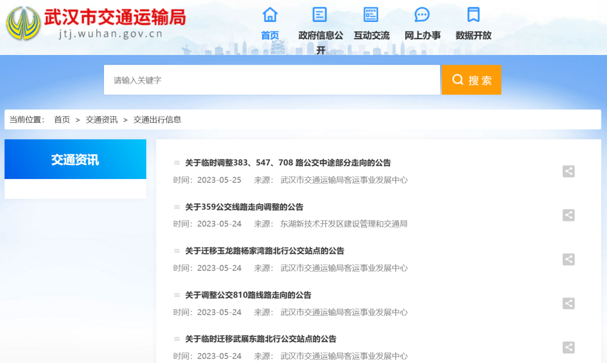
Task: Click the share icon beside 武展东路 station notice
Action: point(569,348)
